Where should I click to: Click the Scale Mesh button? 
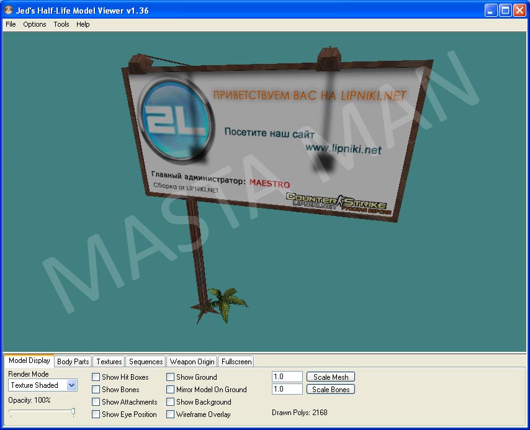[x=331, y=377]
